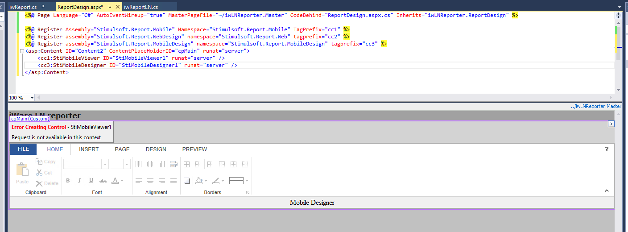Click the justify alignment icon

tap(174, 181)
